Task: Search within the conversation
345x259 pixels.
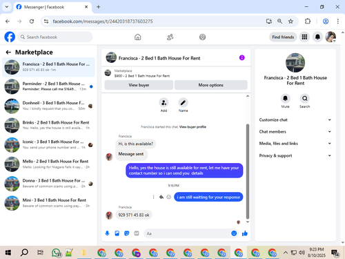Action: (305, 99)
